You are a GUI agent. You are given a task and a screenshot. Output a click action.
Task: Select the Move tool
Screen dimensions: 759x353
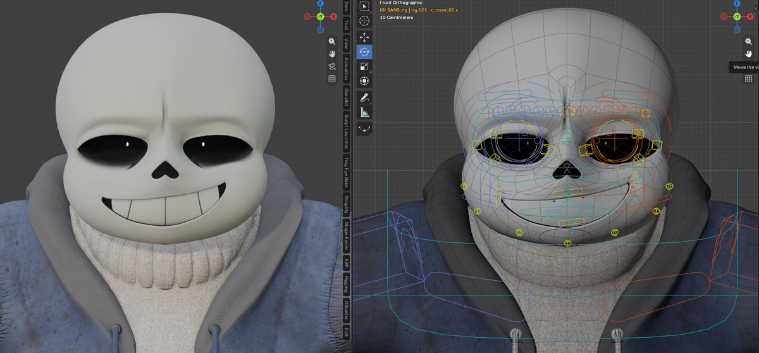pos(365,37)
